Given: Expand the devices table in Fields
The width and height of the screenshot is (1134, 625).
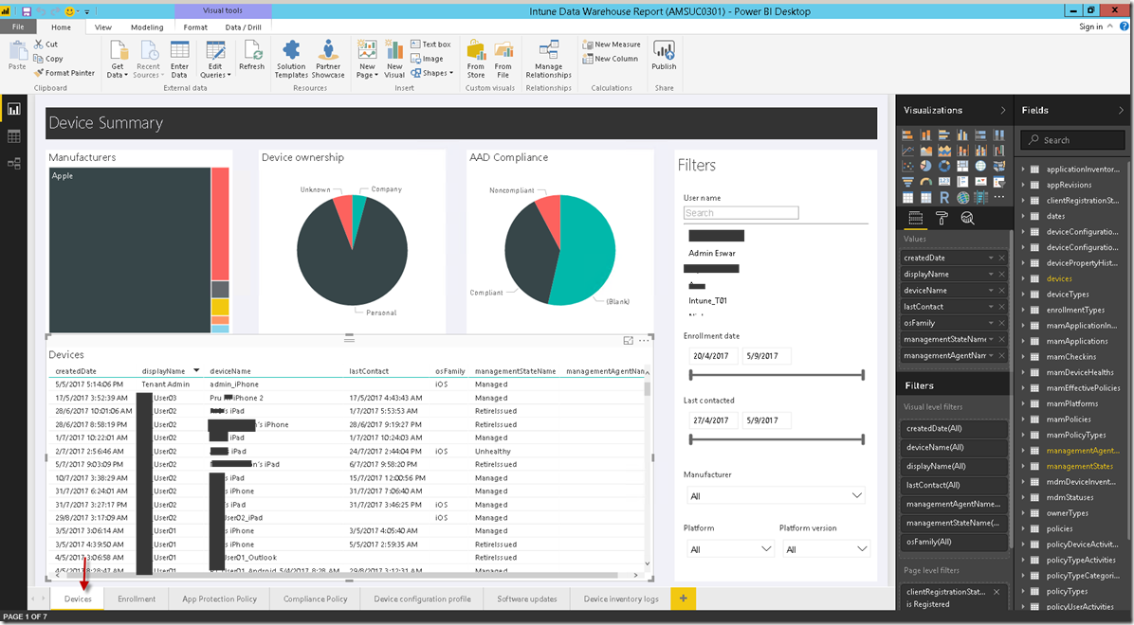Looking at the screenshot, I should [1023, 278].
